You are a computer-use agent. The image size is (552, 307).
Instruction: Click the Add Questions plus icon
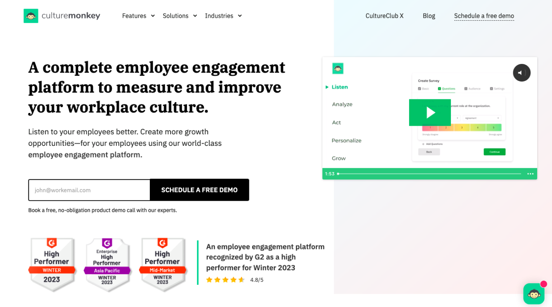click(423, 144)
